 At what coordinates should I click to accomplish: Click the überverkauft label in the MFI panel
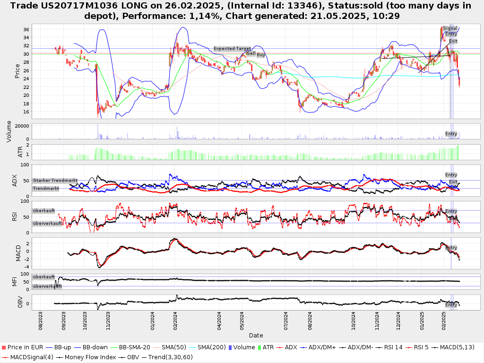[x=47, y=286]
